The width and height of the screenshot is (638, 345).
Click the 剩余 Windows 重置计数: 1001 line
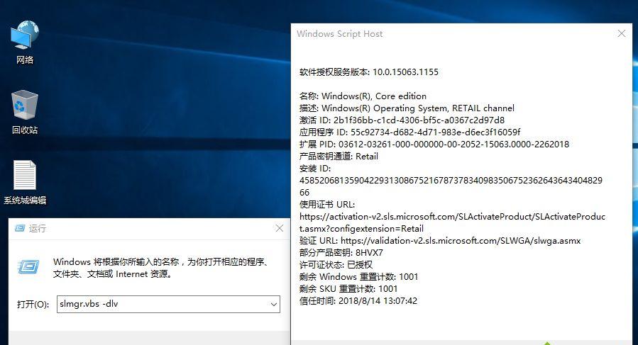[x=358, y=277]
